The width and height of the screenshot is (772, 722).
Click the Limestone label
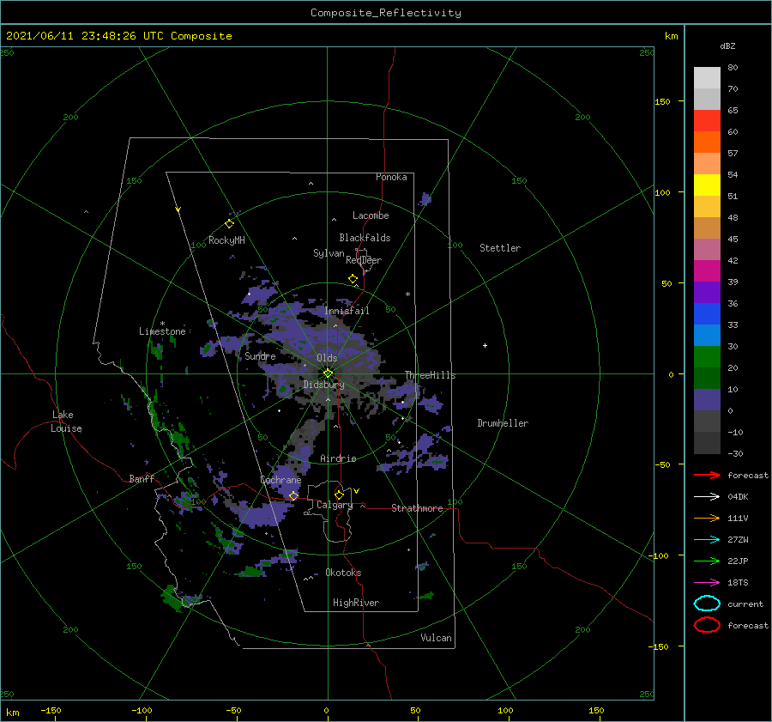click(x=162, y=331)
